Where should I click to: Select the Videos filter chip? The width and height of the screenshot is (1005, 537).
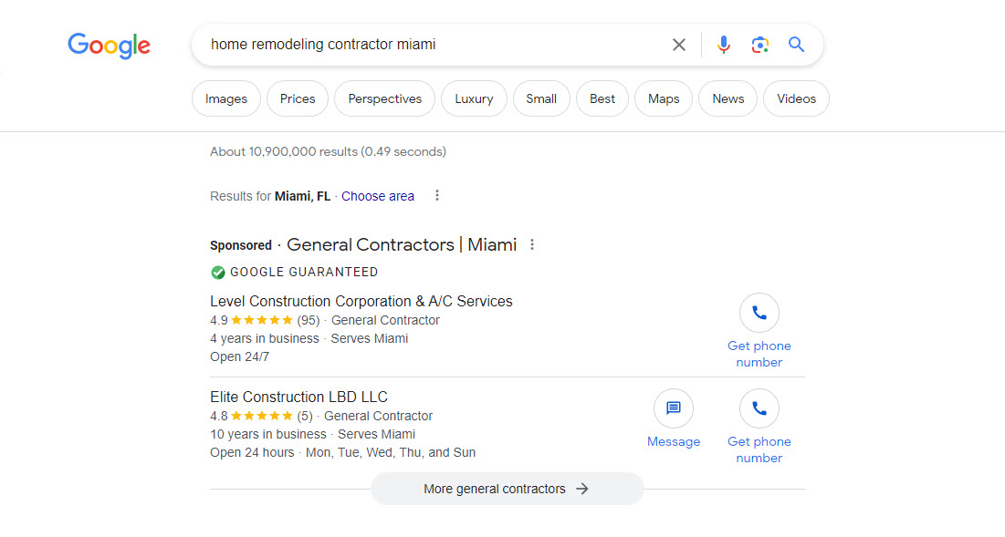pos(795,98)
